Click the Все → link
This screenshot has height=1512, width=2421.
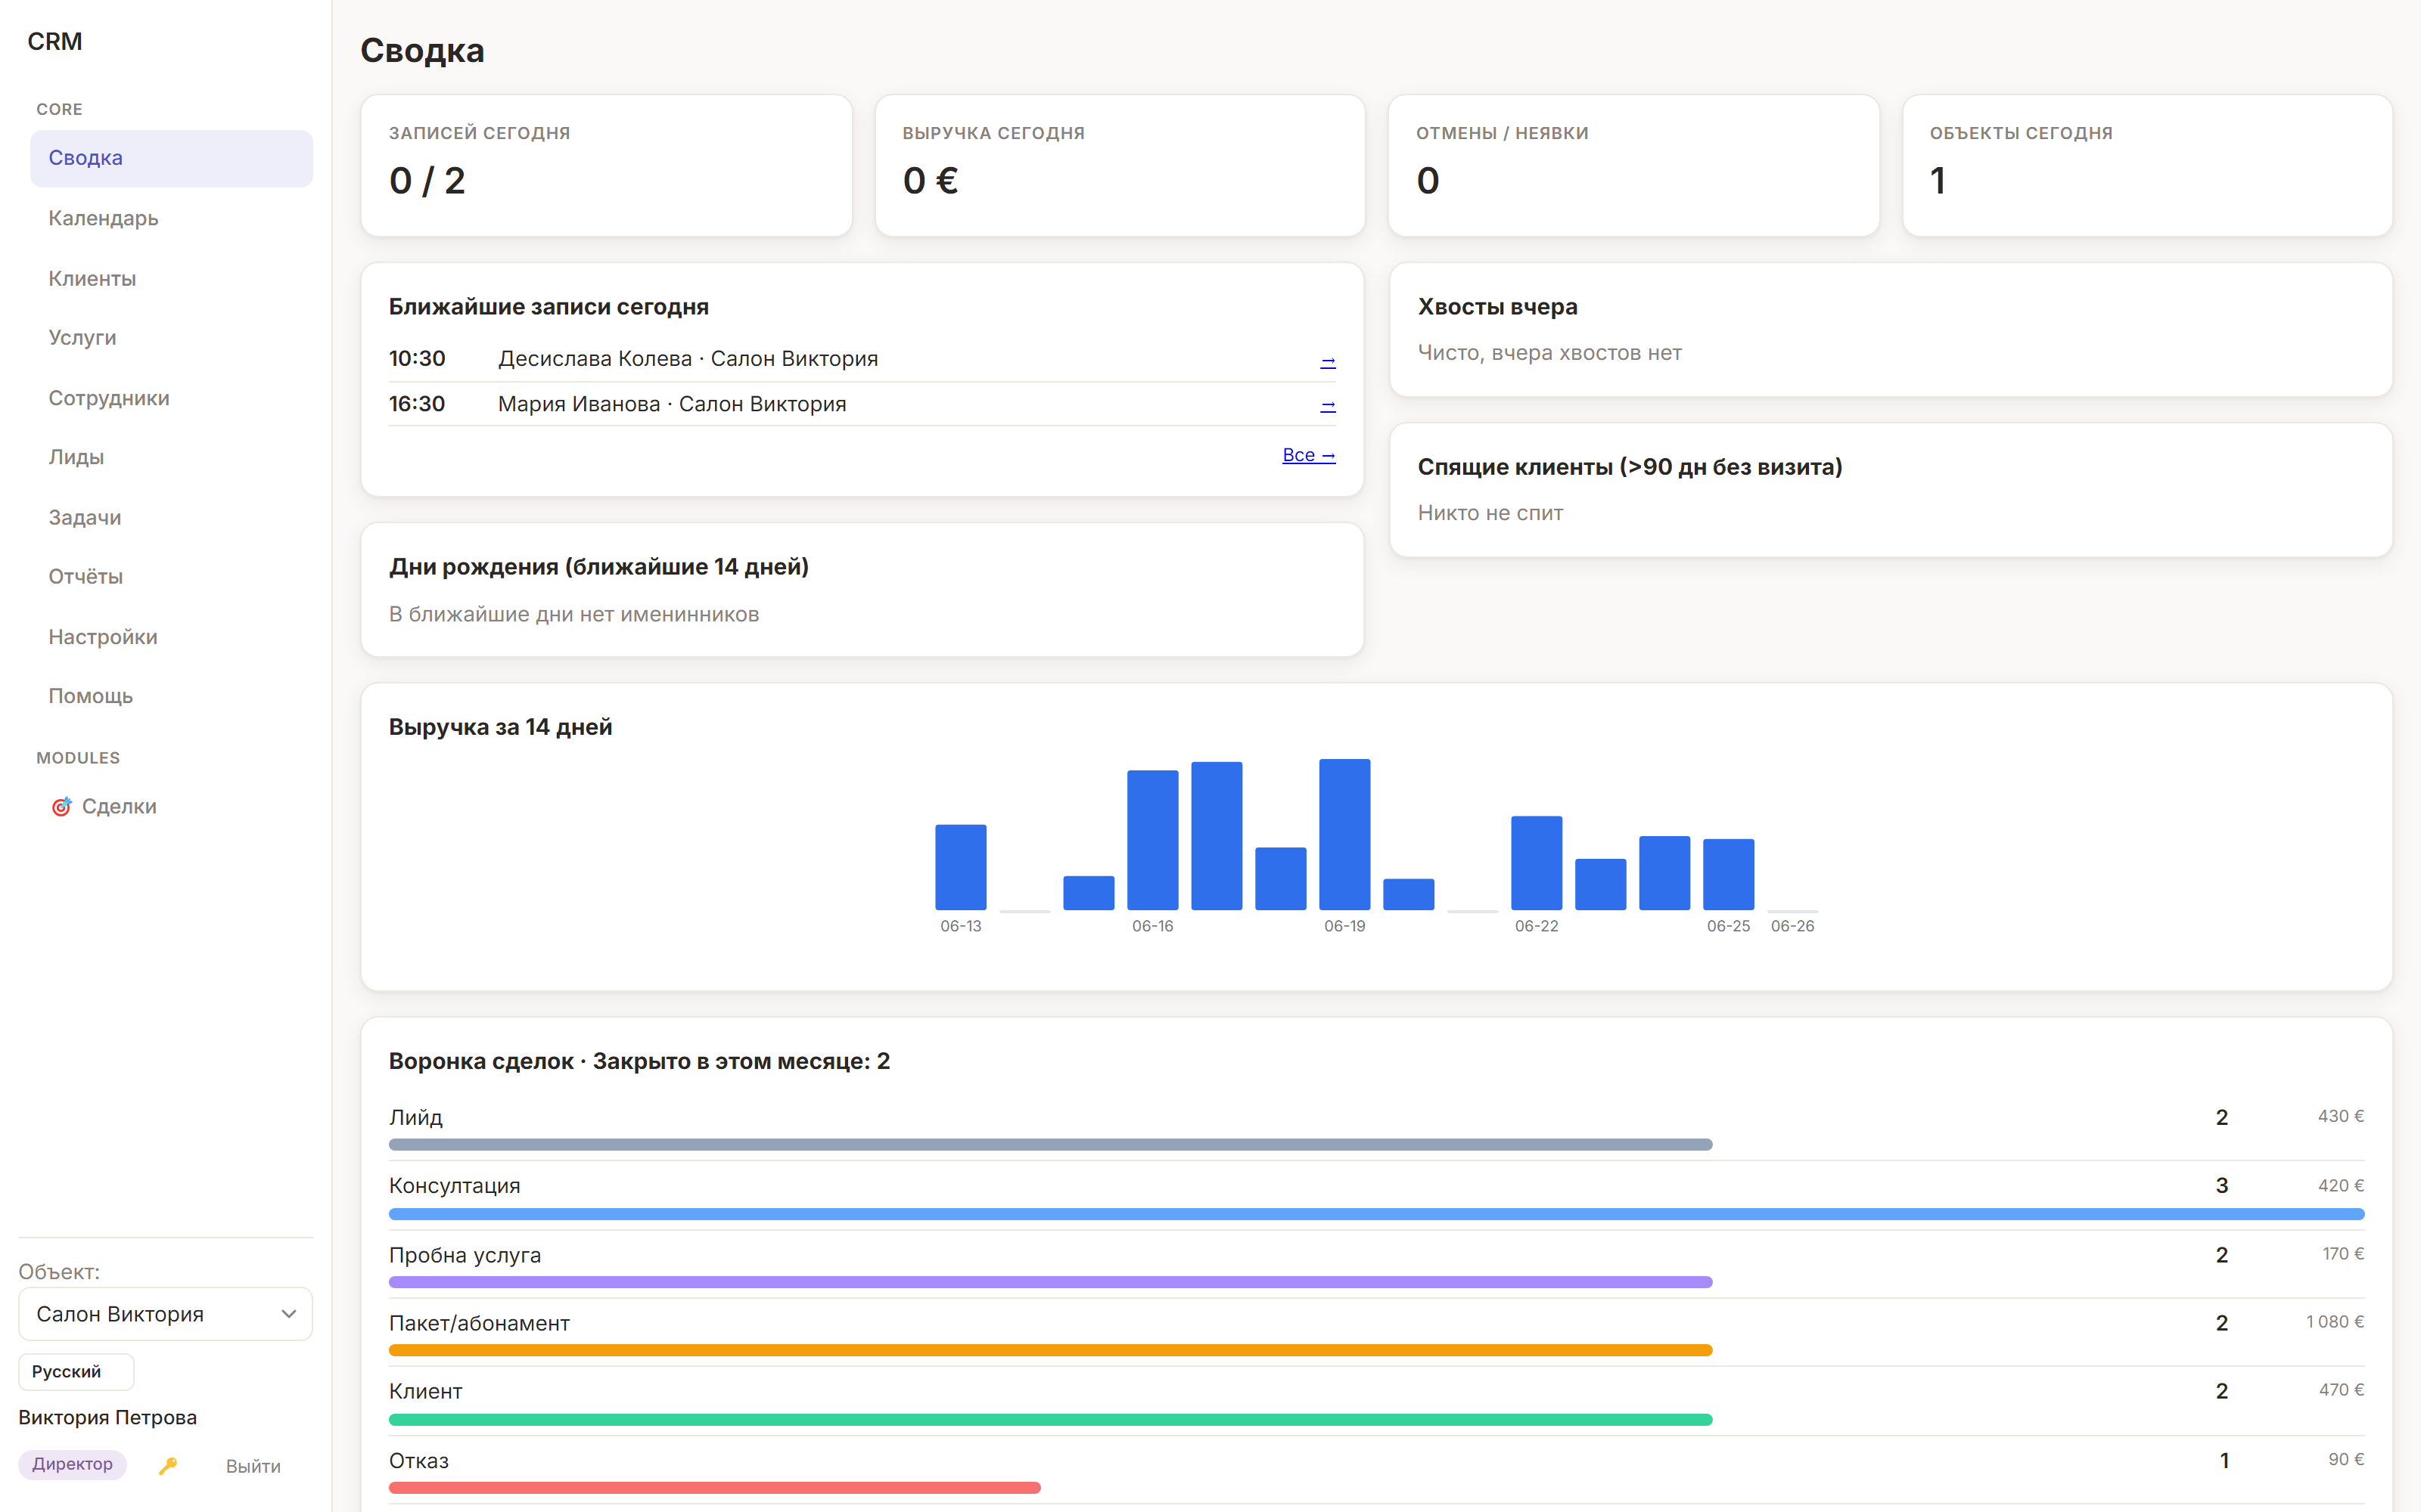coord(1309,455)
